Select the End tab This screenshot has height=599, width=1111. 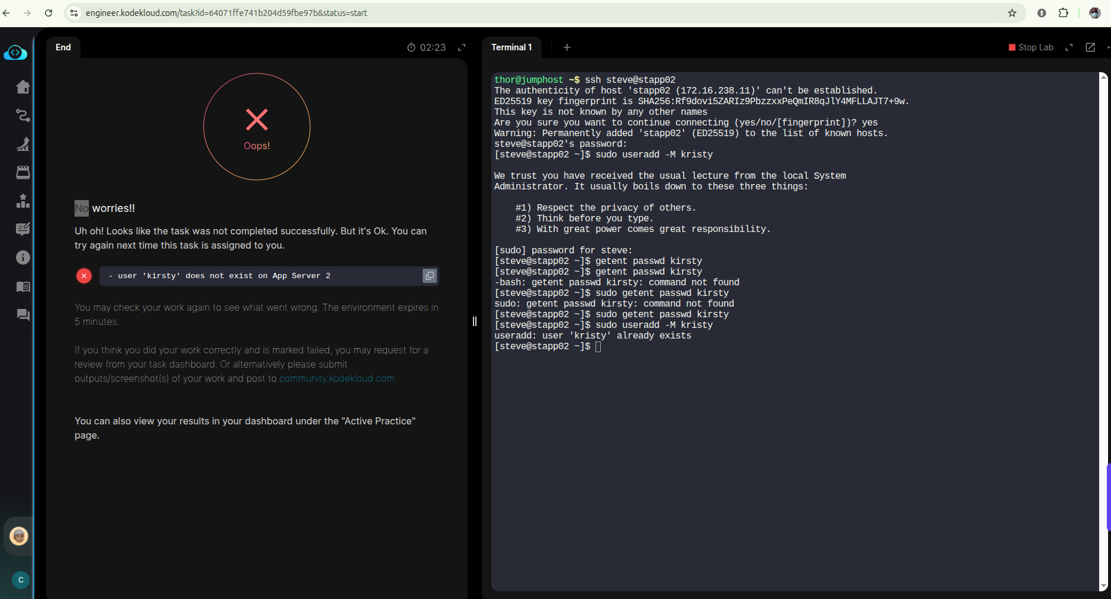[x=63, y=47]
